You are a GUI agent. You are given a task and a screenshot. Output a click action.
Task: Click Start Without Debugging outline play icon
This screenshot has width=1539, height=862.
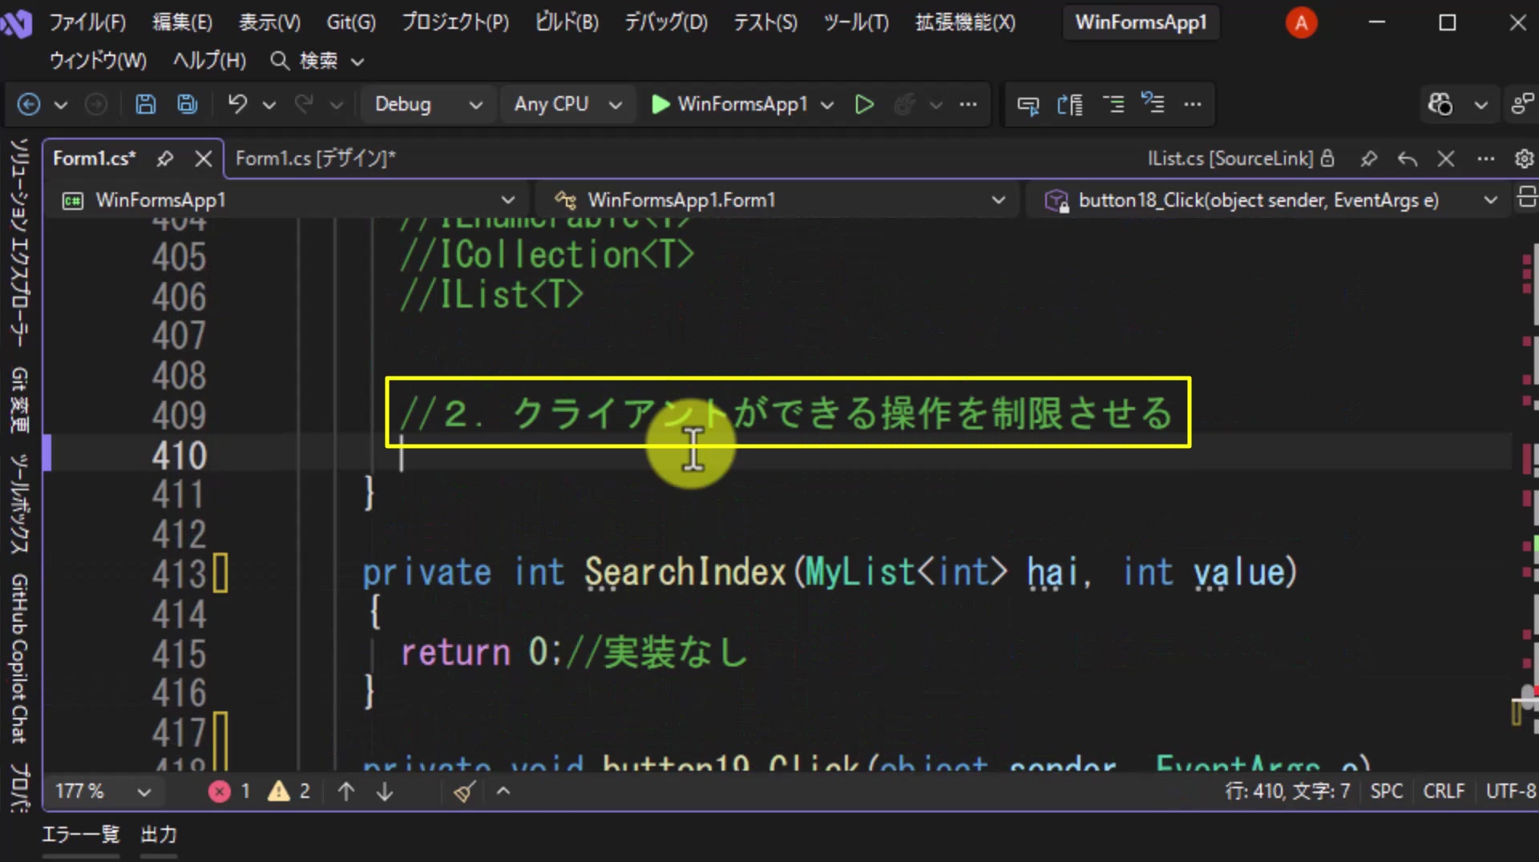[x=864, y=104]
